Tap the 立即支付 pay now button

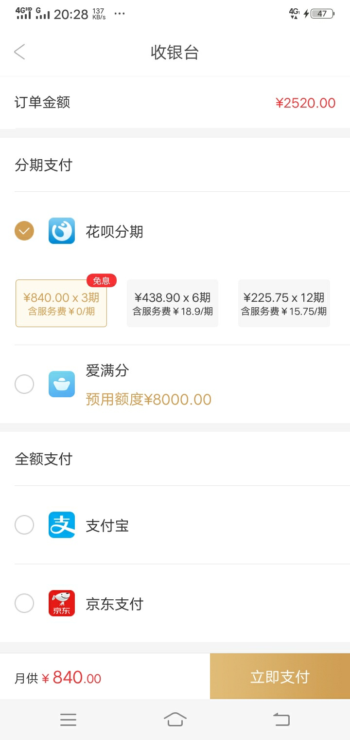point(280,676)
